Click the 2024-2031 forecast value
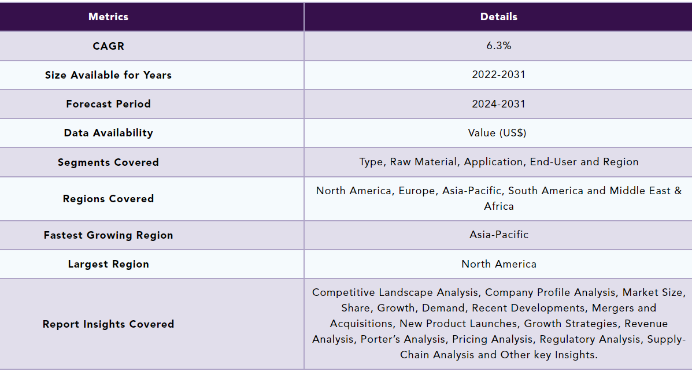Screen dimensions: 692x371 (x=498, y=104)
